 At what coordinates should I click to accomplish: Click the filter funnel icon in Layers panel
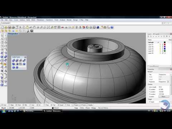pos(164,37)
